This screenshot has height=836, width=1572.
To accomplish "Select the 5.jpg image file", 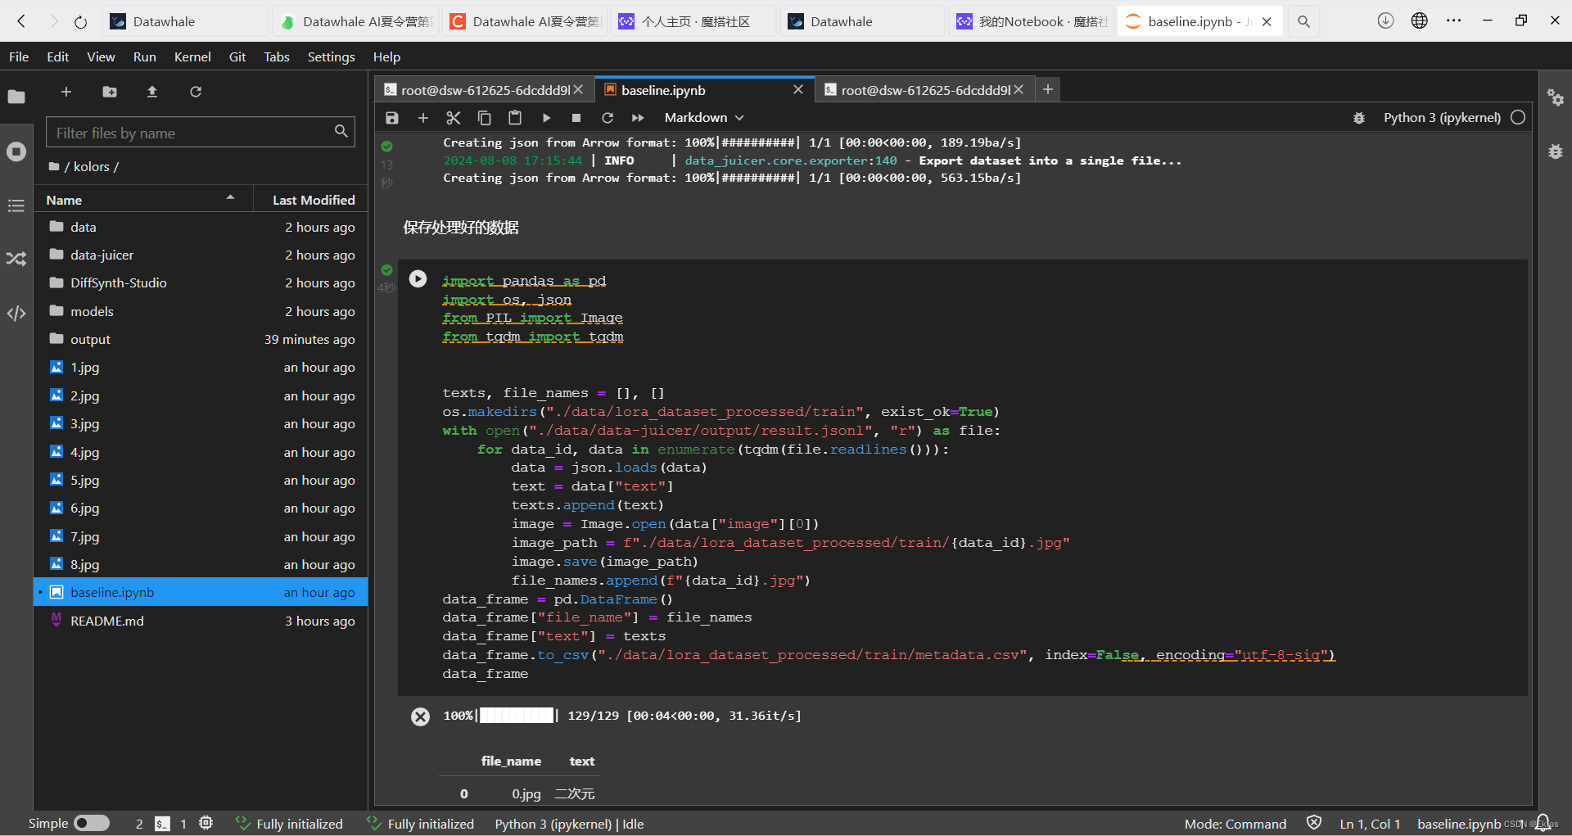I will click(201, 480).
